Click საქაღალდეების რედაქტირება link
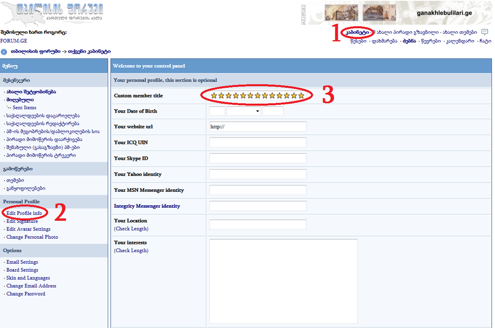Viewport: 495px width, 328px height. pos(43,124)
